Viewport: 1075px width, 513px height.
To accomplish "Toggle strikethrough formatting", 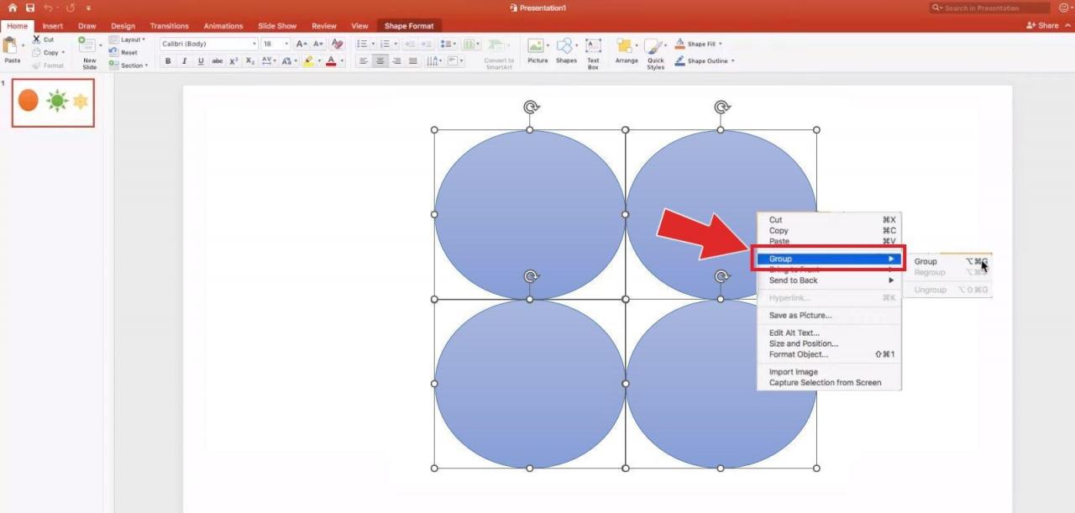I will coord(218,60).
